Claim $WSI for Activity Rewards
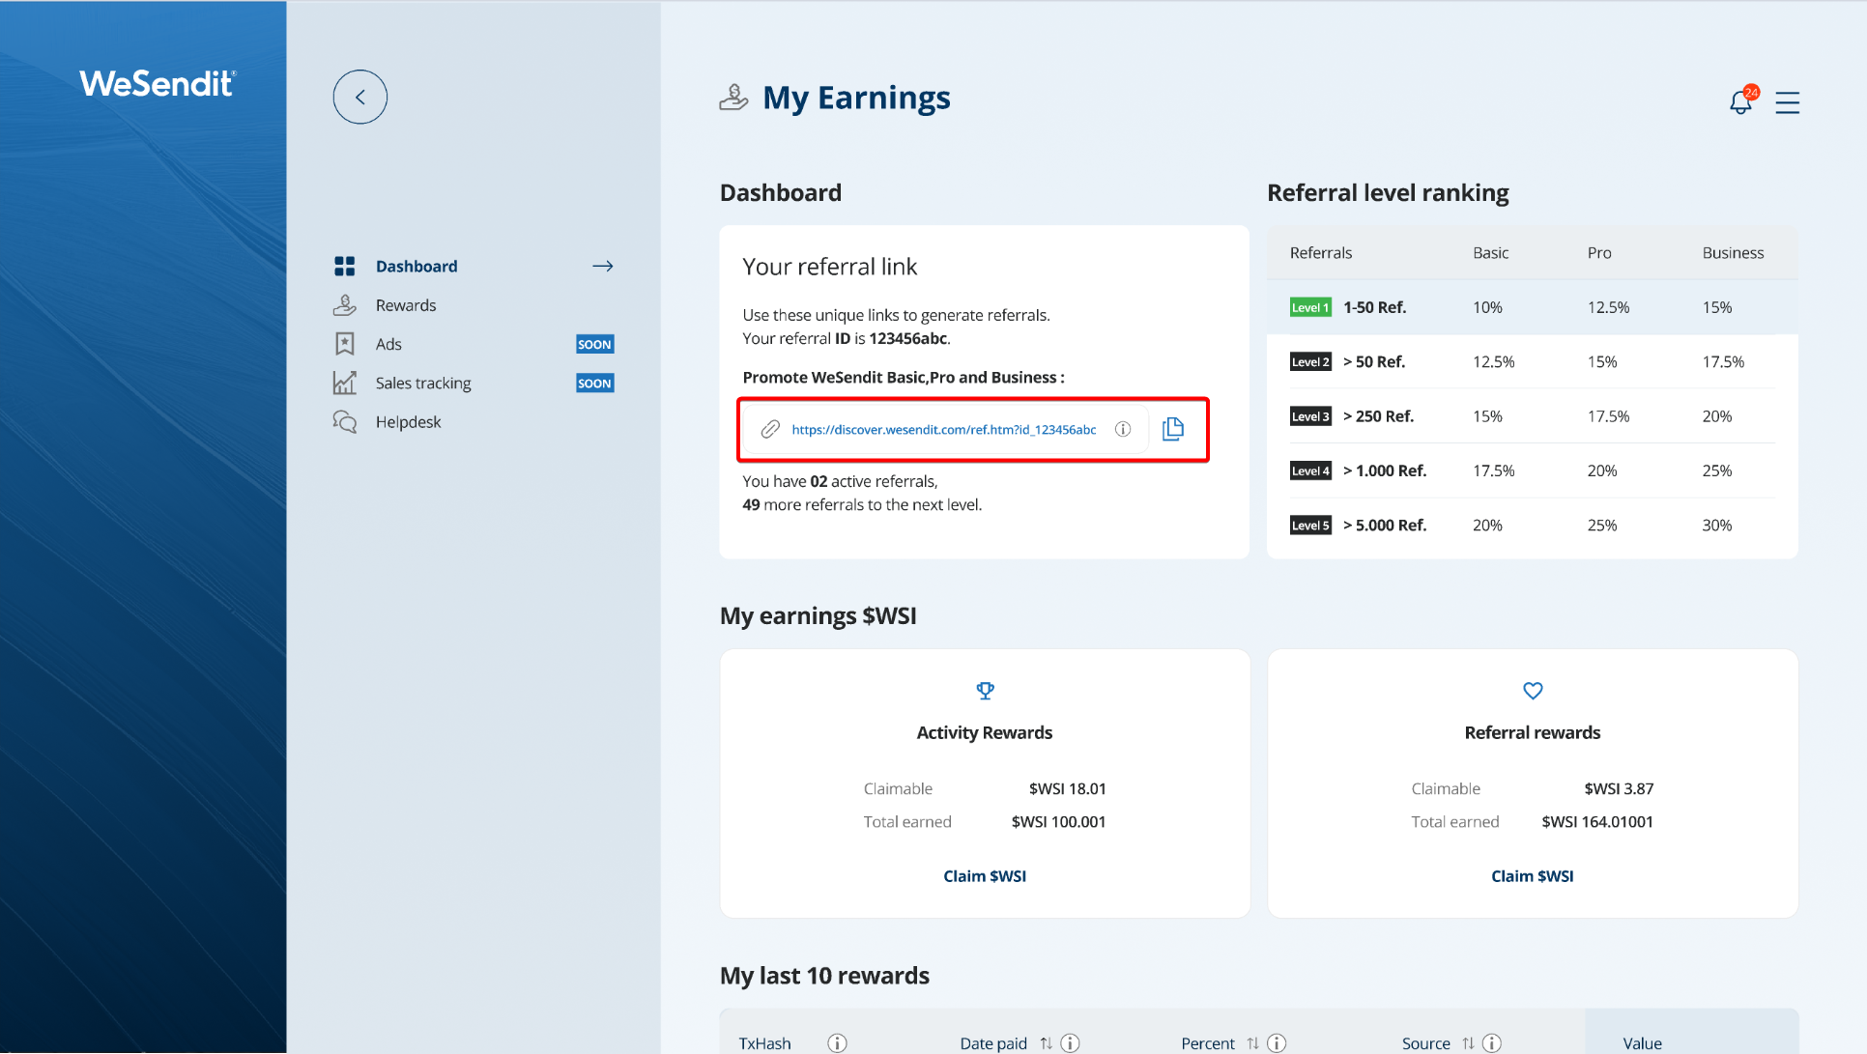Screen dimensions: 1867x1054 (x=985, y=876)
